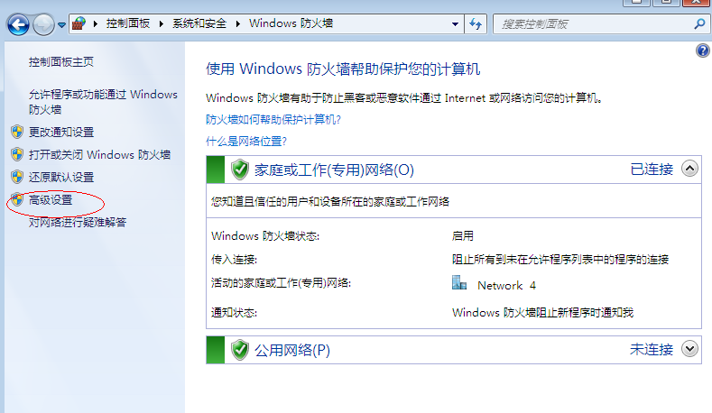Open 防火墙如何帮助保护计算机? help link
This screenshot has width=712, height=413.
point(273,119)
